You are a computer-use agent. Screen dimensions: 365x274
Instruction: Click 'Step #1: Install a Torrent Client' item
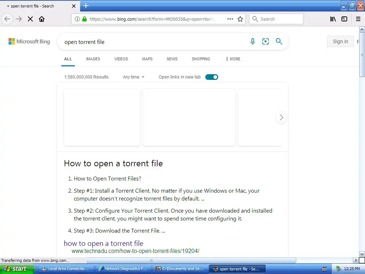point(167,194)
